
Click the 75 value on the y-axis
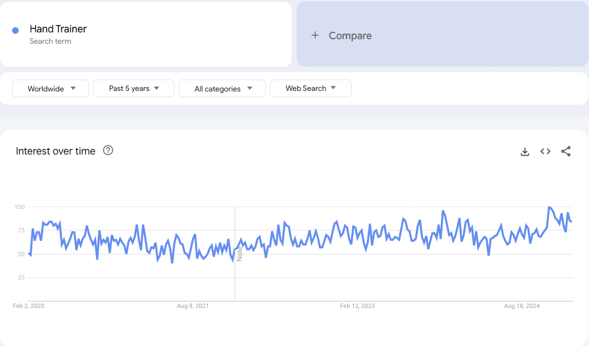(21, 230)
